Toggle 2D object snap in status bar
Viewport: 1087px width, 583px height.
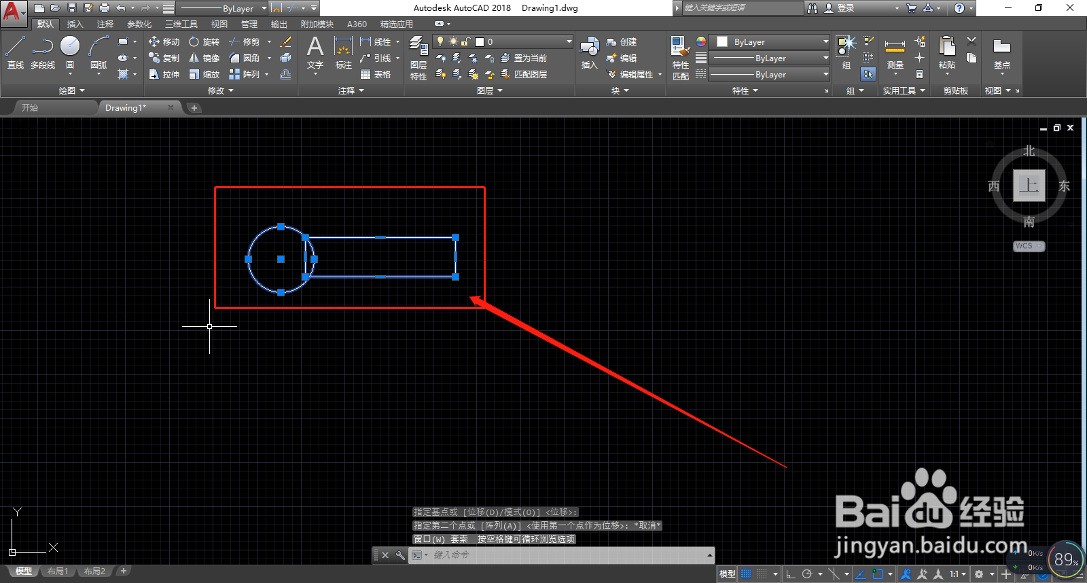877,574
